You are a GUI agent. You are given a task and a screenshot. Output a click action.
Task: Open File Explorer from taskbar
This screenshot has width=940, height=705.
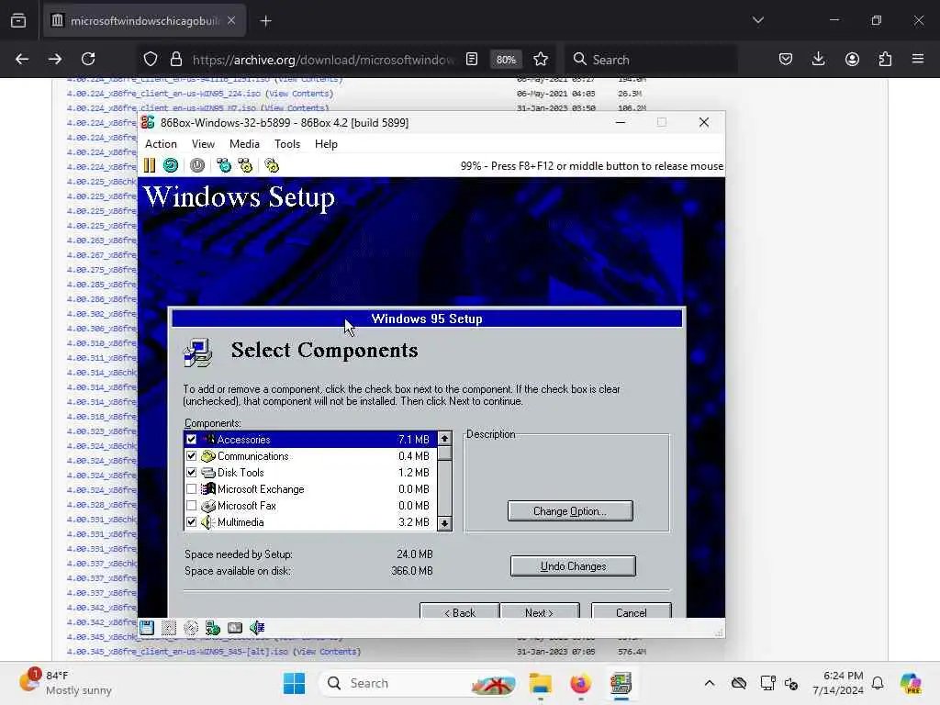point(540,683)
